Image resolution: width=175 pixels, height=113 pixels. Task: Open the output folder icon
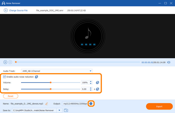[x=66, y=110]
